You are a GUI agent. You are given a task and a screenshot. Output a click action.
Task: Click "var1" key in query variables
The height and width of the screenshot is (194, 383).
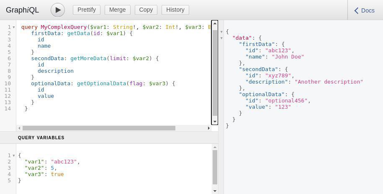tap(34, 161)
